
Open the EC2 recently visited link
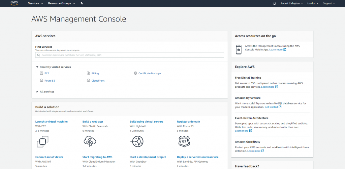pos(46,74)
